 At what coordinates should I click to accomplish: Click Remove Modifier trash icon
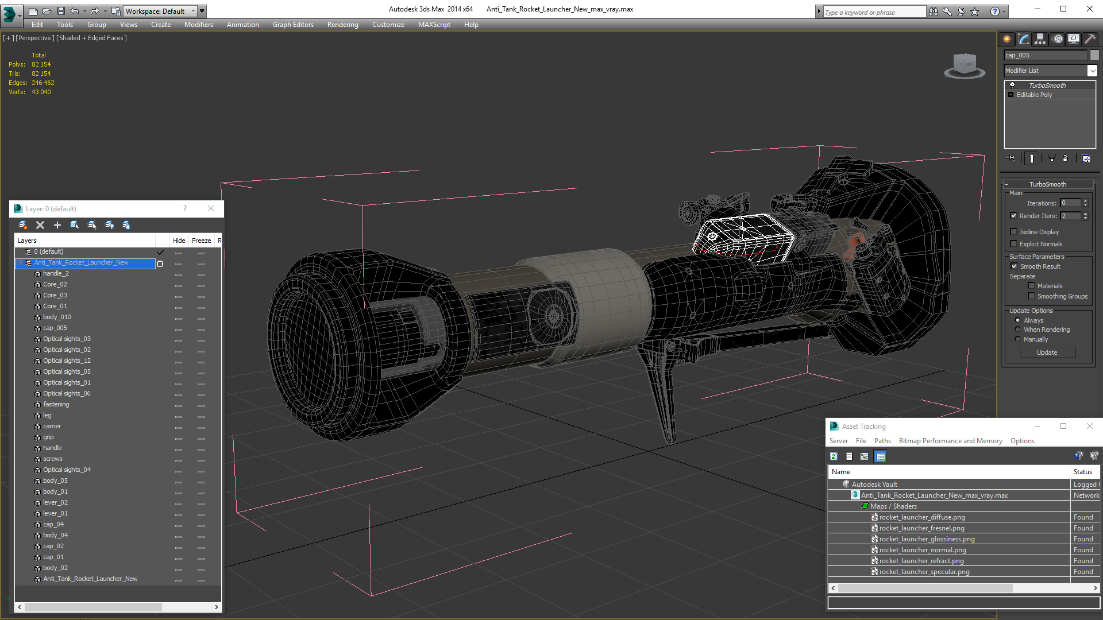(x=1066, y=158)
